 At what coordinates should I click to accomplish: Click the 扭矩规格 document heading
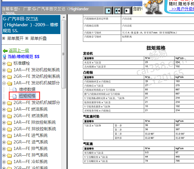pyautogui.click(x=156, y=48)
